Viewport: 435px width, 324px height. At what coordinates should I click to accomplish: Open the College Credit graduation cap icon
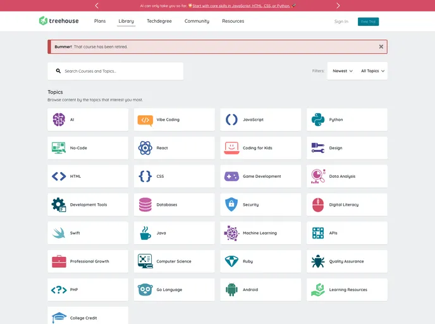59,318
